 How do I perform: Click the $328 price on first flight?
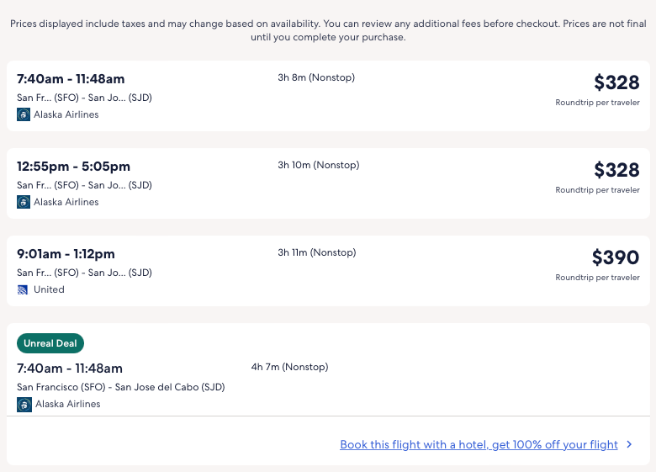point(616,82)
